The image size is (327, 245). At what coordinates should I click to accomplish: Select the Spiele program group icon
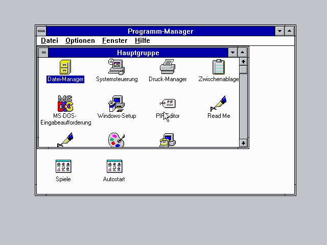tap(63, 166)
